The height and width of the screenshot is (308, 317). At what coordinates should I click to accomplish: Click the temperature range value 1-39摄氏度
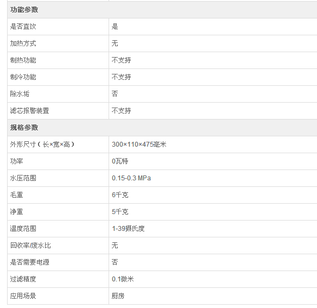[128, 229]
